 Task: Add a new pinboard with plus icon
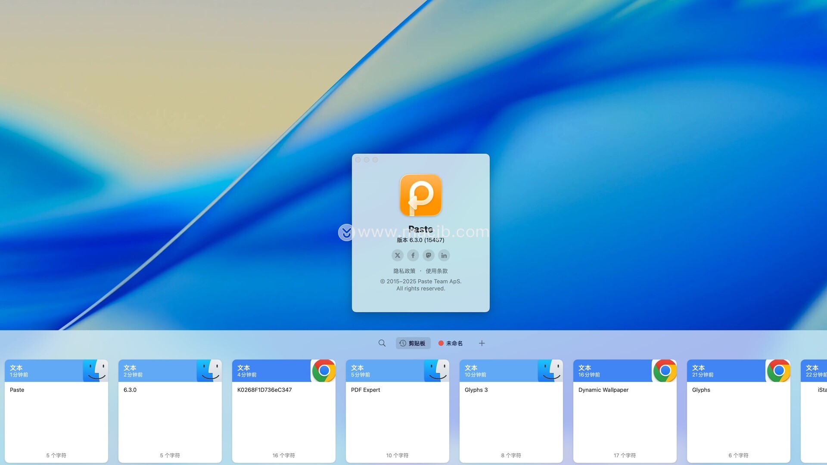point(482,343)
